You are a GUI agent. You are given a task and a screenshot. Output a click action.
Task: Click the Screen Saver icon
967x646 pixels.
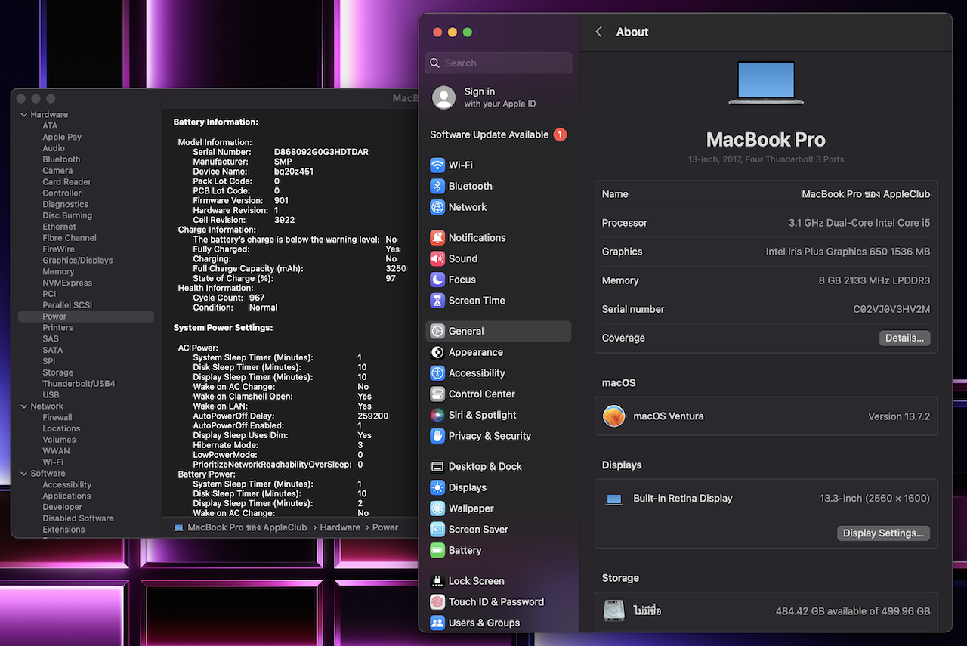pyautogui.click(x=437, y=530)
